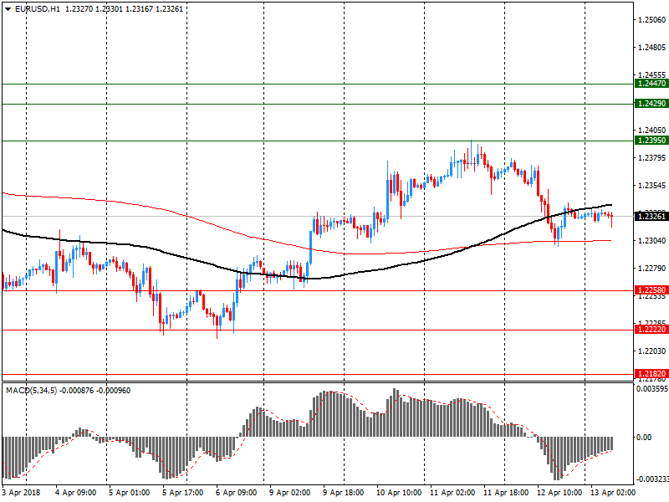The image size is (669, 502).
Task: Click the 3 Apr 2018 date label
Action: coord(22,493)
